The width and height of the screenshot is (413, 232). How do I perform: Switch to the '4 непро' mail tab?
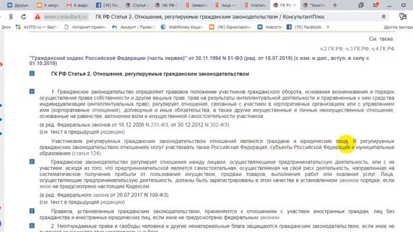click(x=48, y=5)
